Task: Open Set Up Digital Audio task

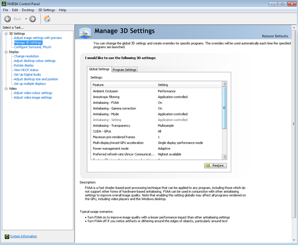Action: click(x=27, y=75)
